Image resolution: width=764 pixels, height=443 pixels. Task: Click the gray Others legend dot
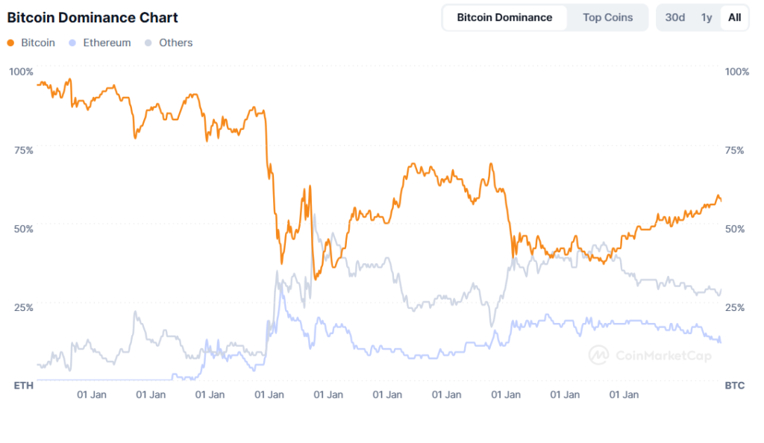148,43
